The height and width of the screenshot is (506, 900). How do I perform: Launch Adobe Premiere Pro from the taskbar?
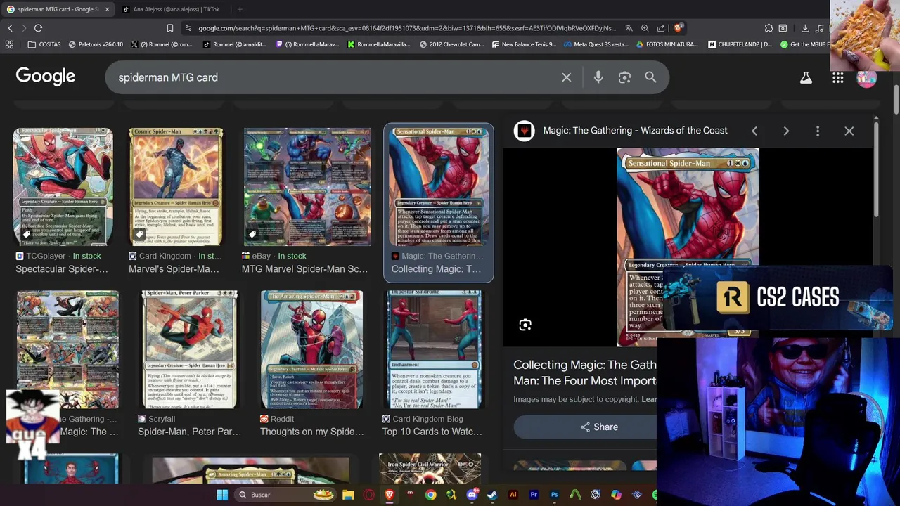click(x=534, y=495)
